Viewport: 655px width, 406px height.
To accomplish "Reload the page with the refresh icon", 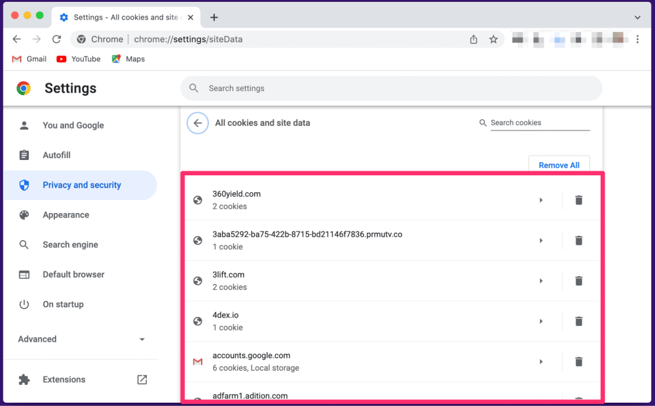I will tap(57, 39).
